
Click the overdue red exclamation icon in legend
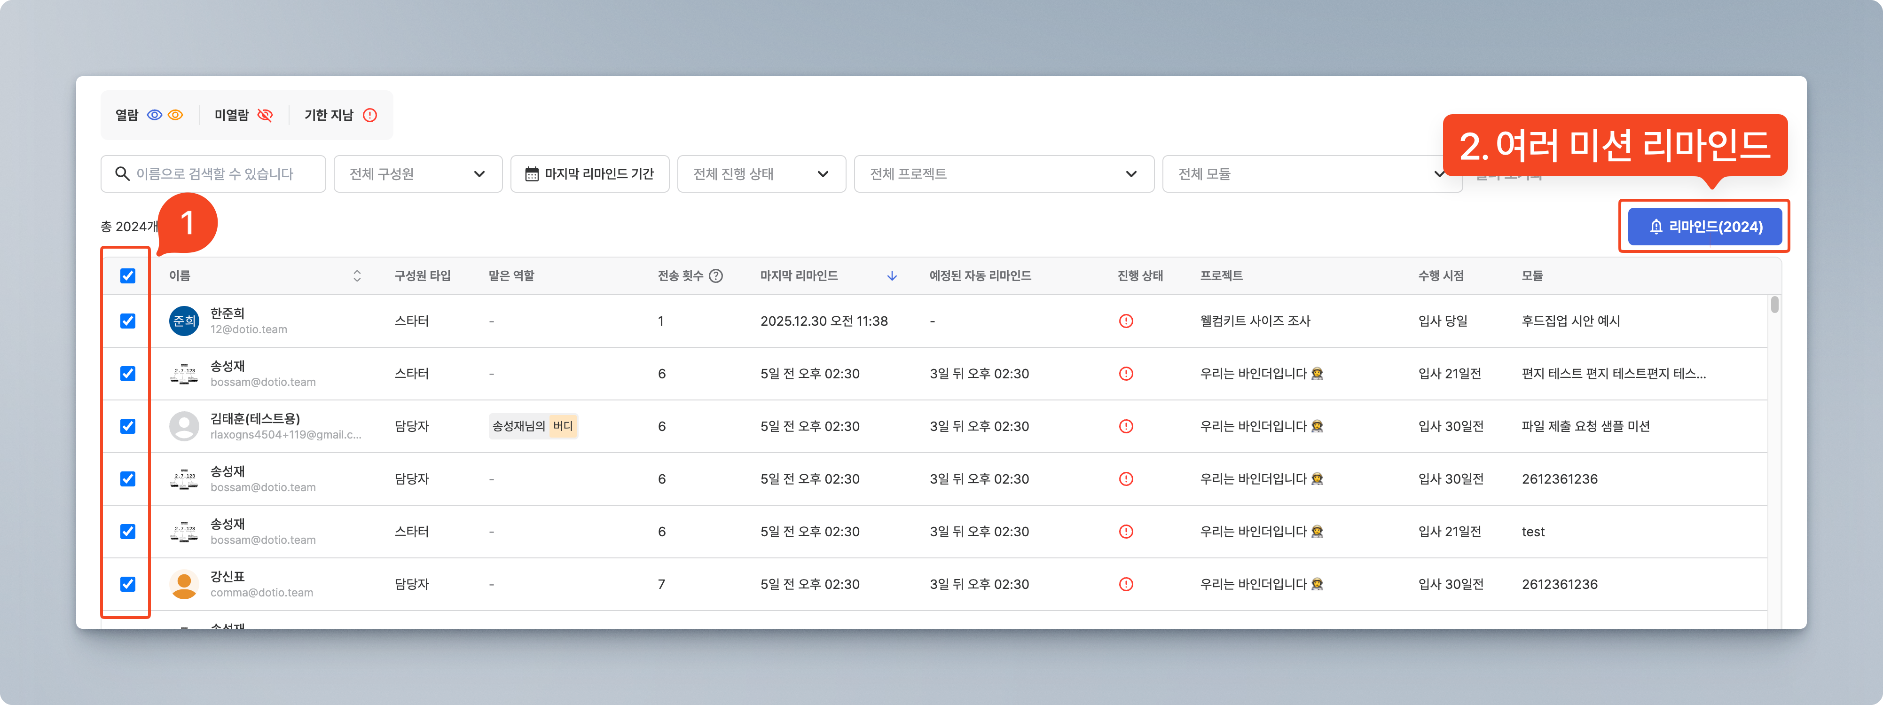(370, 116)
